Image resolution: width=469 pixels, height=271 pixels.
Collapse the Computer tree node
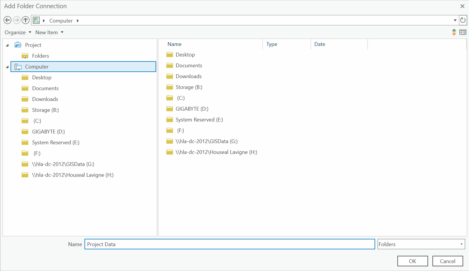point(7,67)
